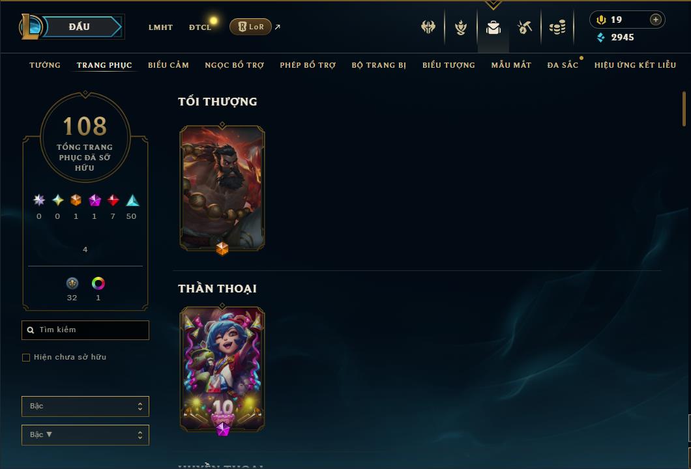691x469 pixels.
Task: Click the plus icon to buy RP
Action: pos(656,20)
